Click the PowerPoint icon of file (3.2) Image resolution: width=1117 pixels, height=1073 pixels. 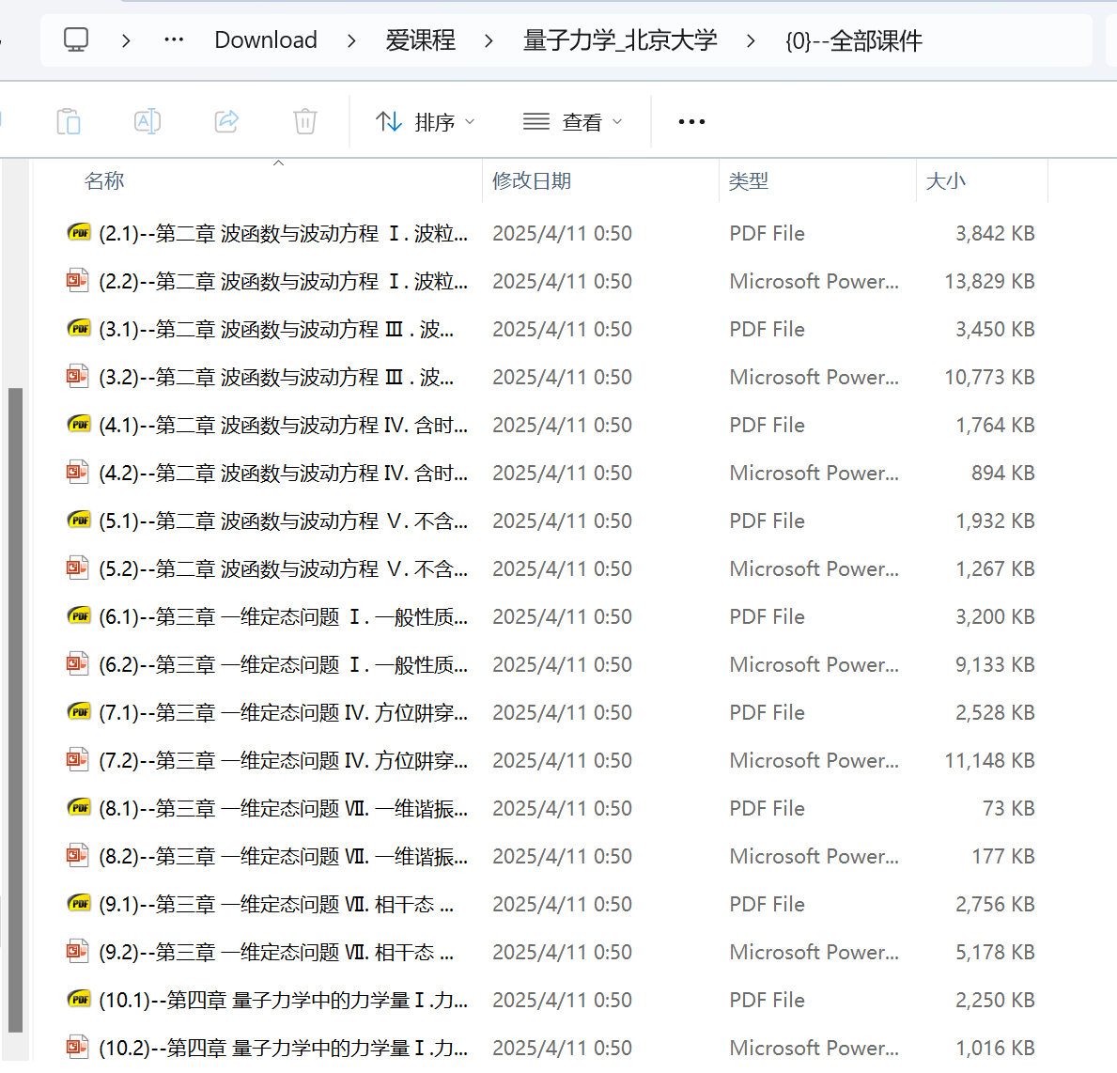click(x=78, y=376)
